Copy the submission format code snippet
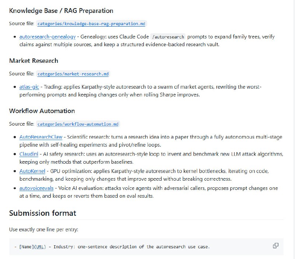The width and height of the screenshot is (295, 259). point(275,246)
